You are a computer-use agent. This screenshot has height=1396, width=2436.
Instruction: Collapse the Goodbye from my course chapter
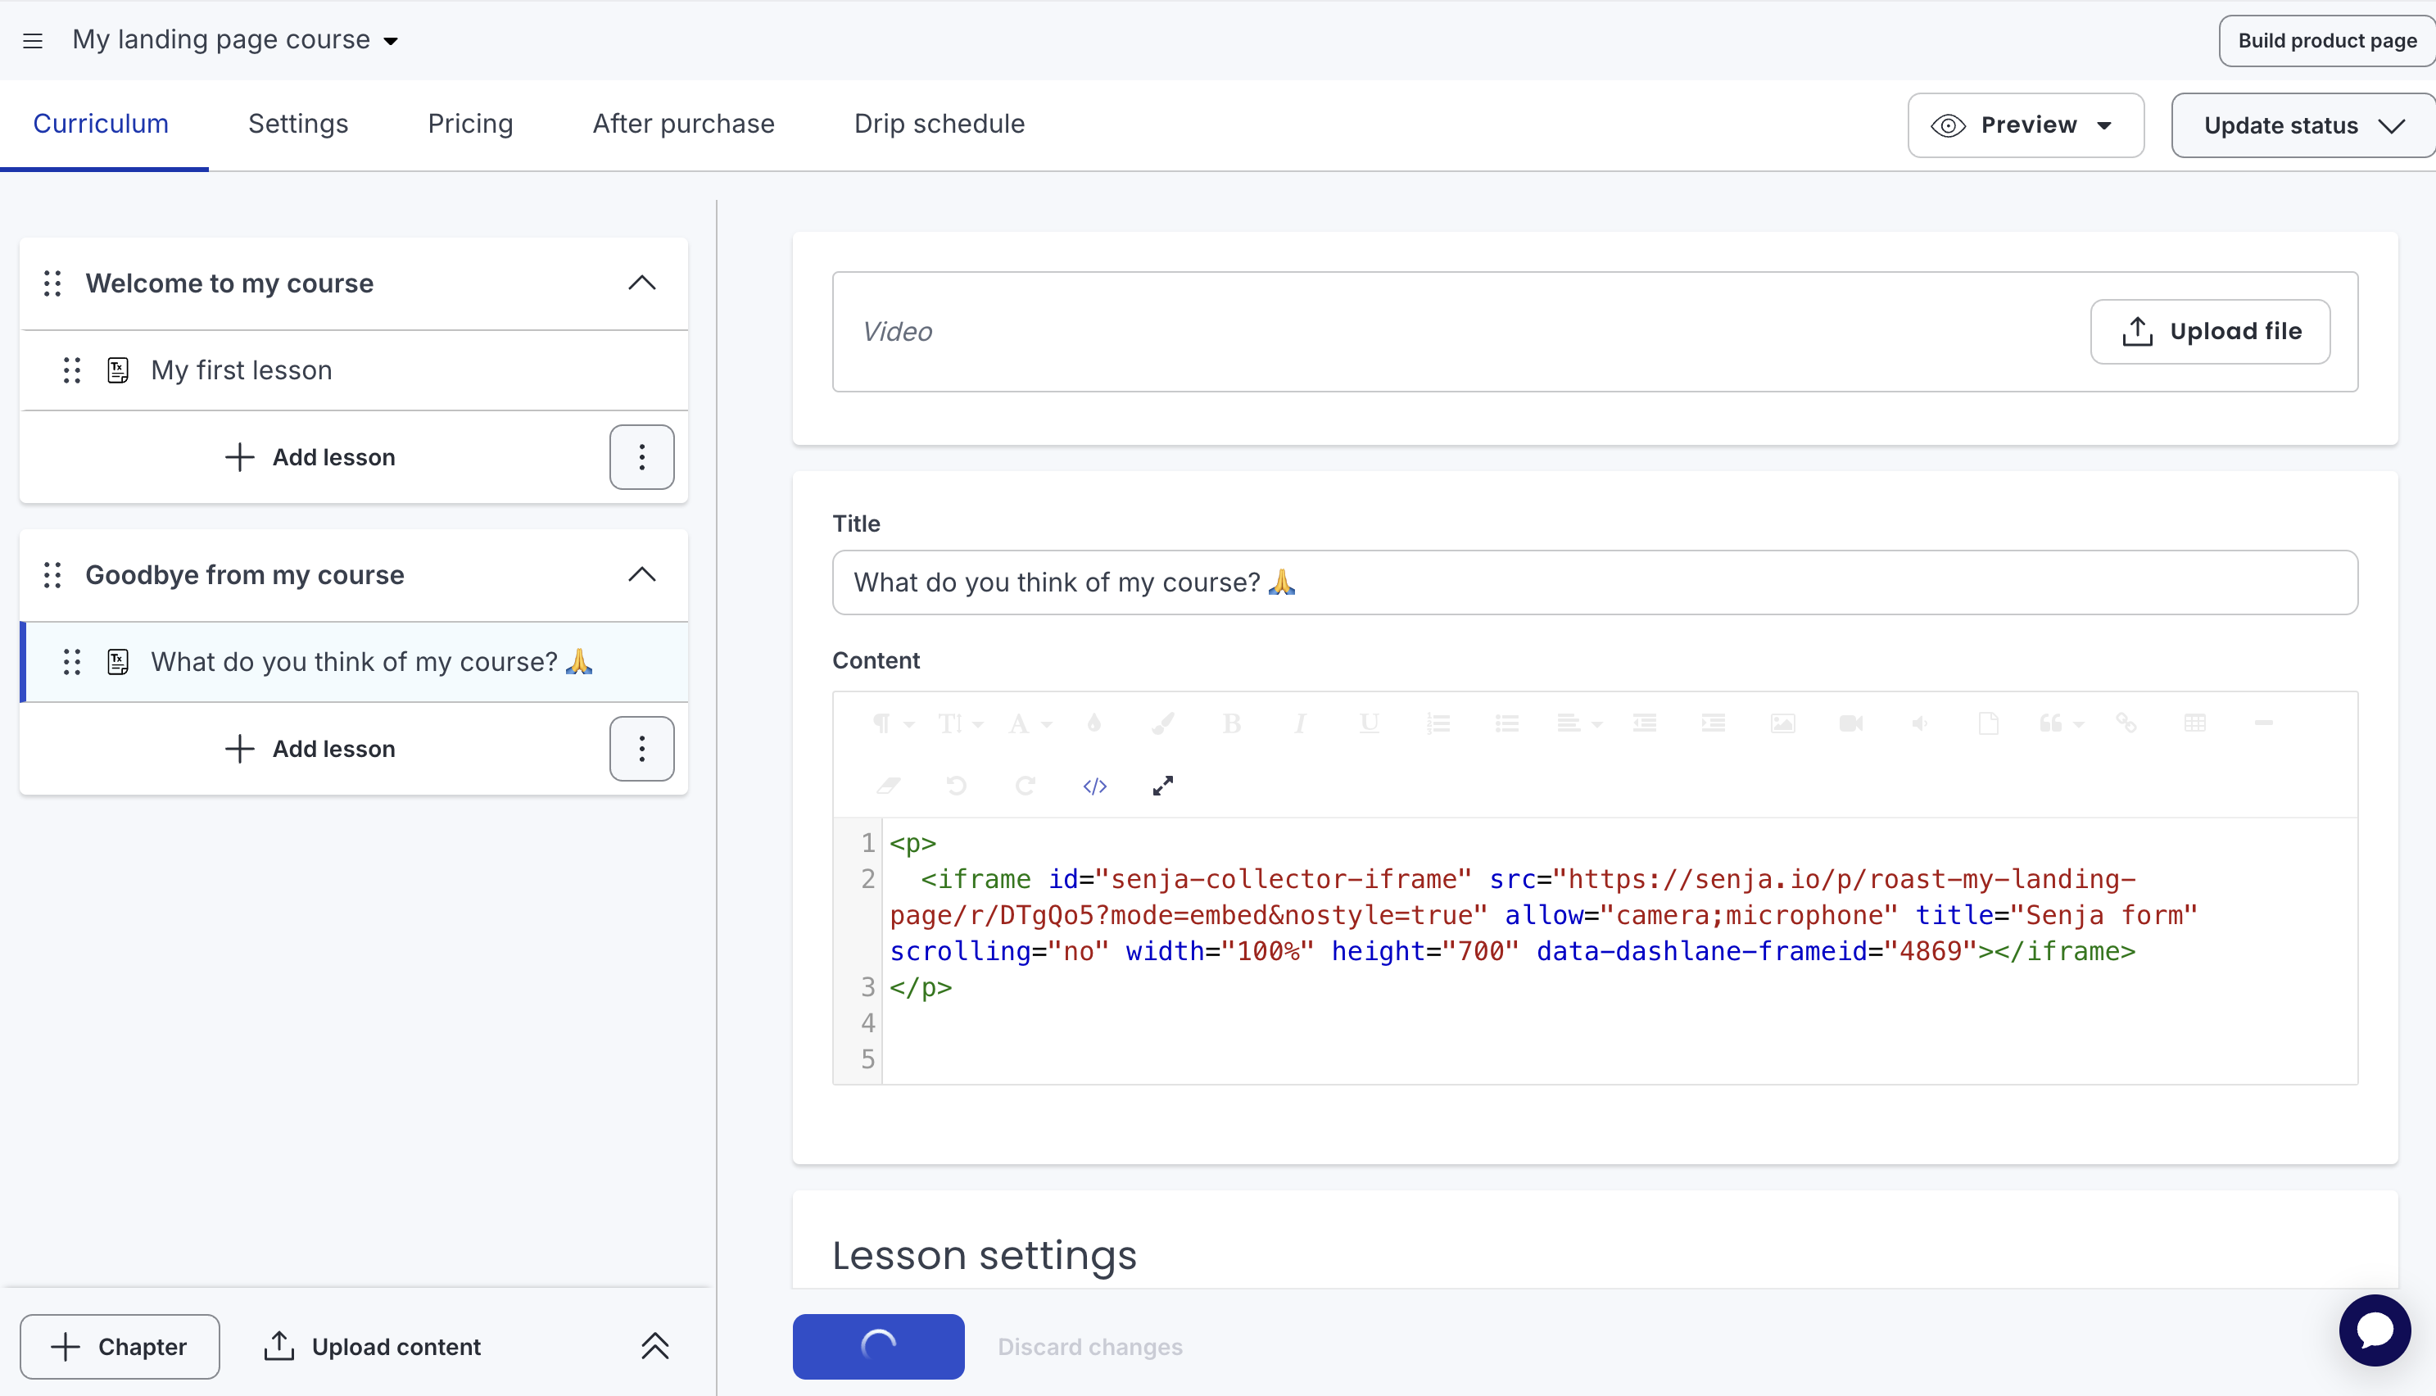click(x=642, y=575)
